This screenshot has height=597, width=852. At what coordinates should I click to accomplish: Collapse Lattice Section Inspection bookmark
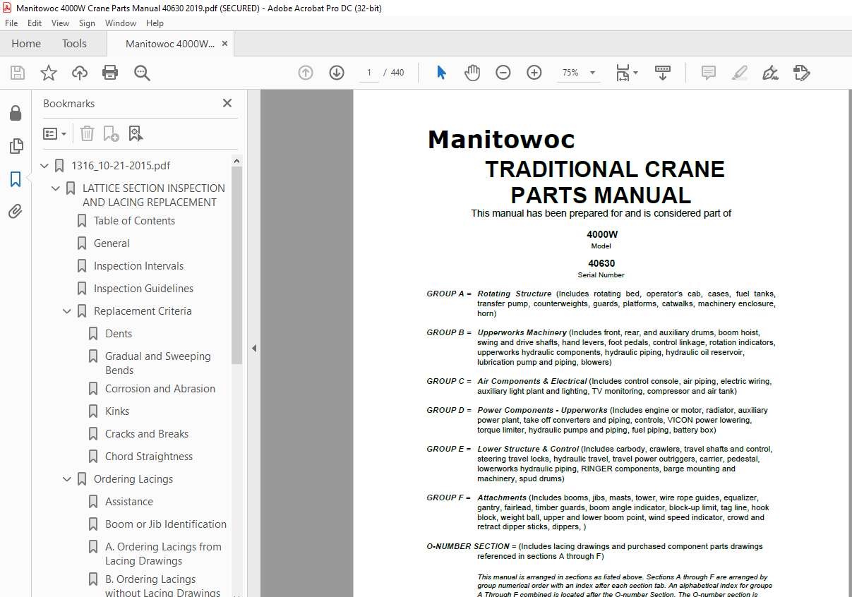coord(56,188)
